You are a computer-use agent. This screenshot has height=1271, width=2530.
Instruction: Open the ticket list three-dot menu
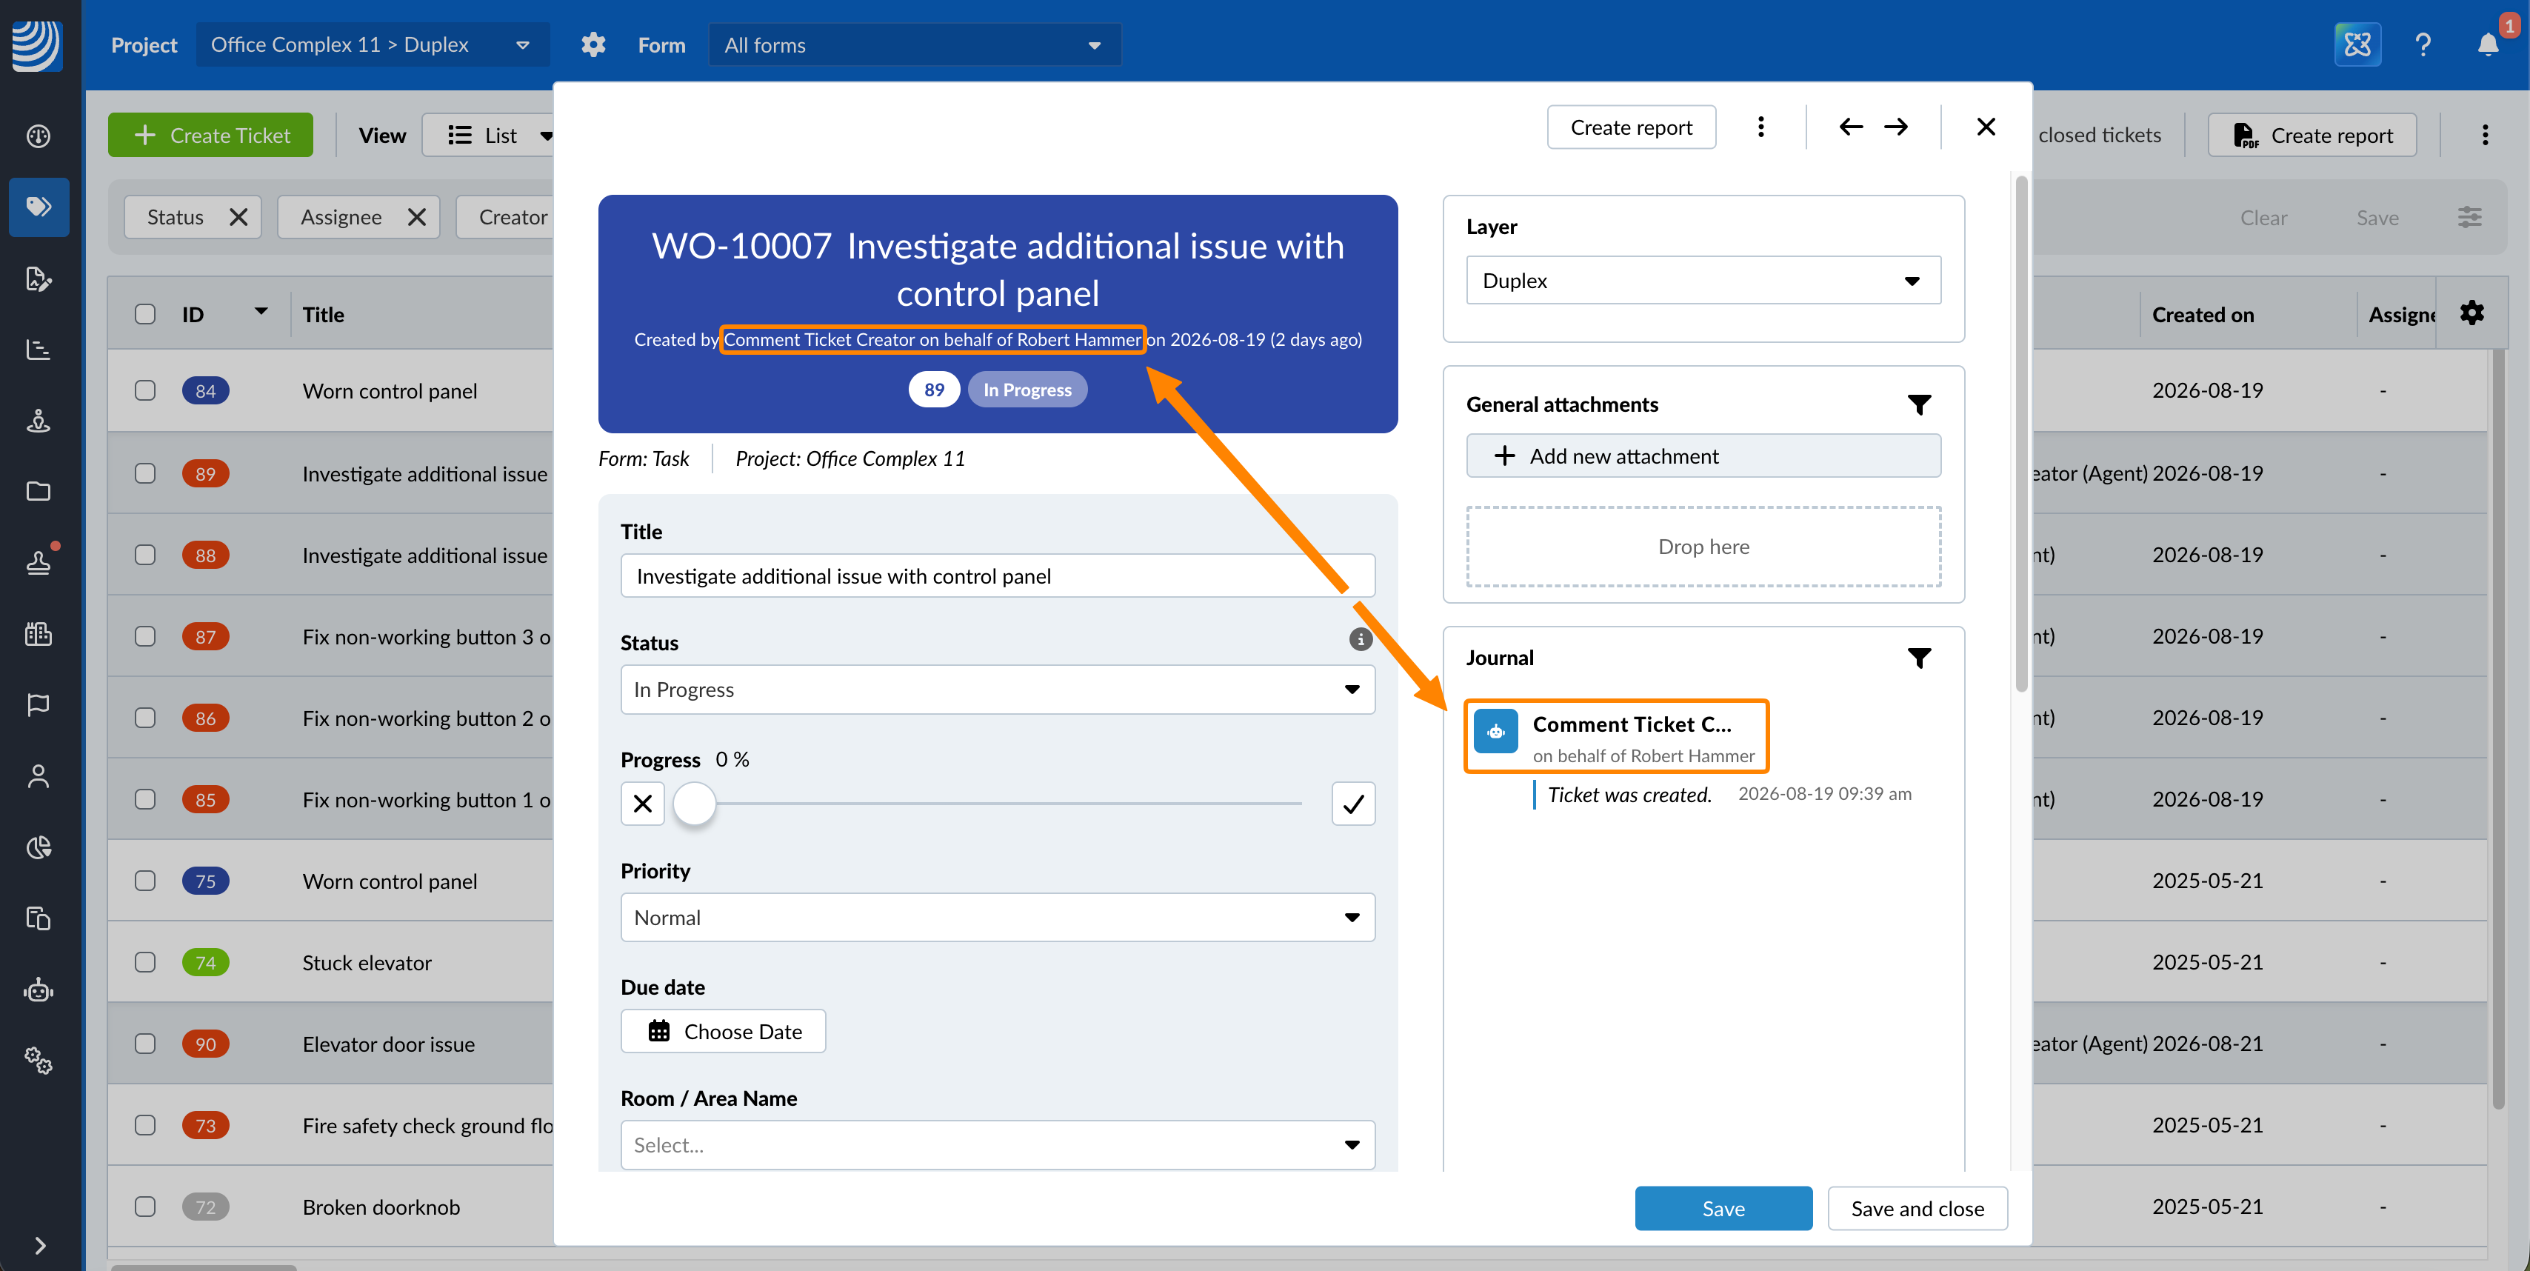point(2485,135)
